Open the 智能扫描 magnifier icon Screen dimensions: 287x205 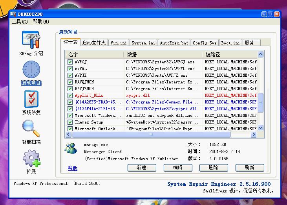[x=31, y=128]
